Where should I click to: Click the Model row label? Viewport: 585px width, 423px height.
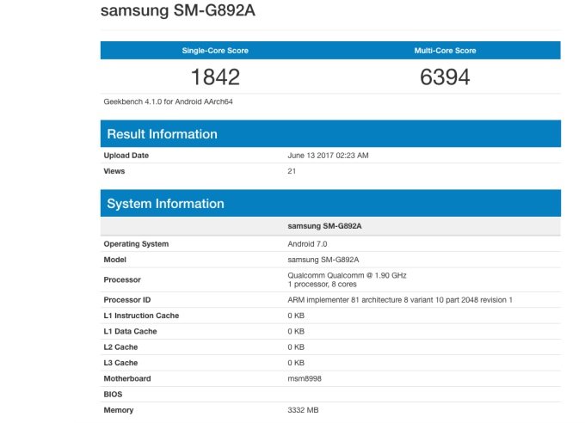pos(115,260)
